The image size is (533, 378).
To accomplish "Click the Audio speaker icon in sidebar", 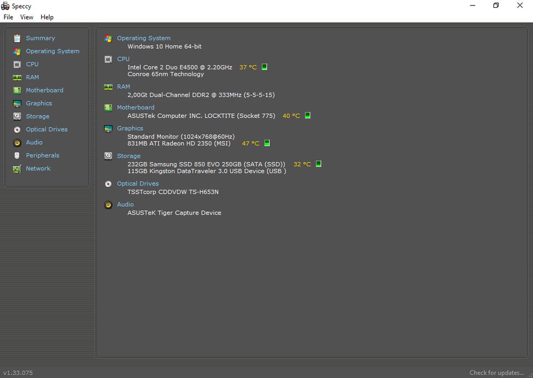I will point(17,142).
